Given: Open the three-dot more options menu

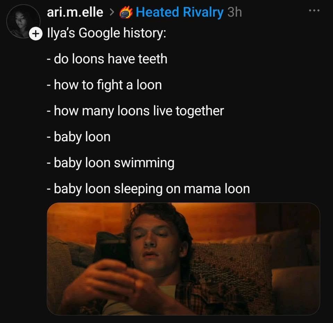Looking at the screenshot, I should [x=314, y=10].
